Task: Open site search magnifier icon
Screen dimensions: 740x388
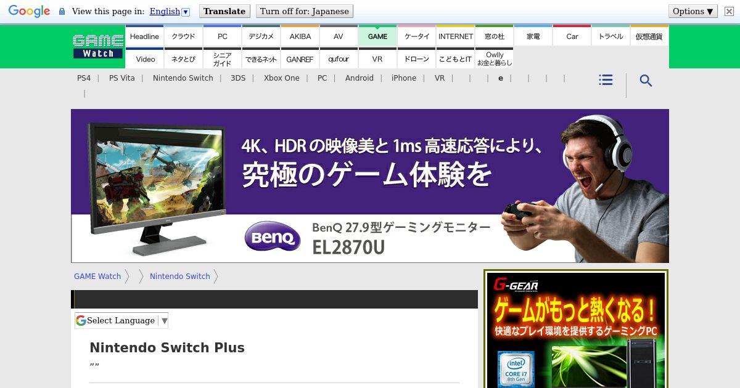Action: click(646, 81)
